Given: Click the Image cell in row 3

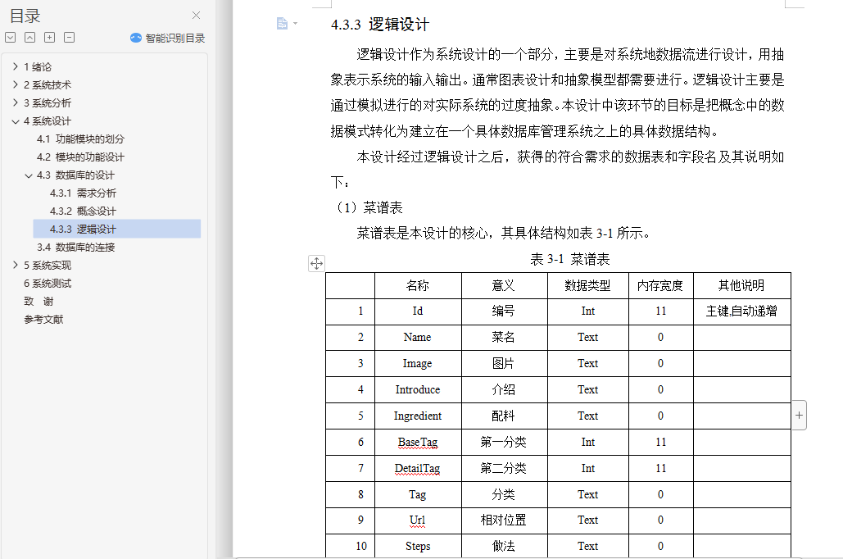Looking at the screenshot, I should point(418,364).
